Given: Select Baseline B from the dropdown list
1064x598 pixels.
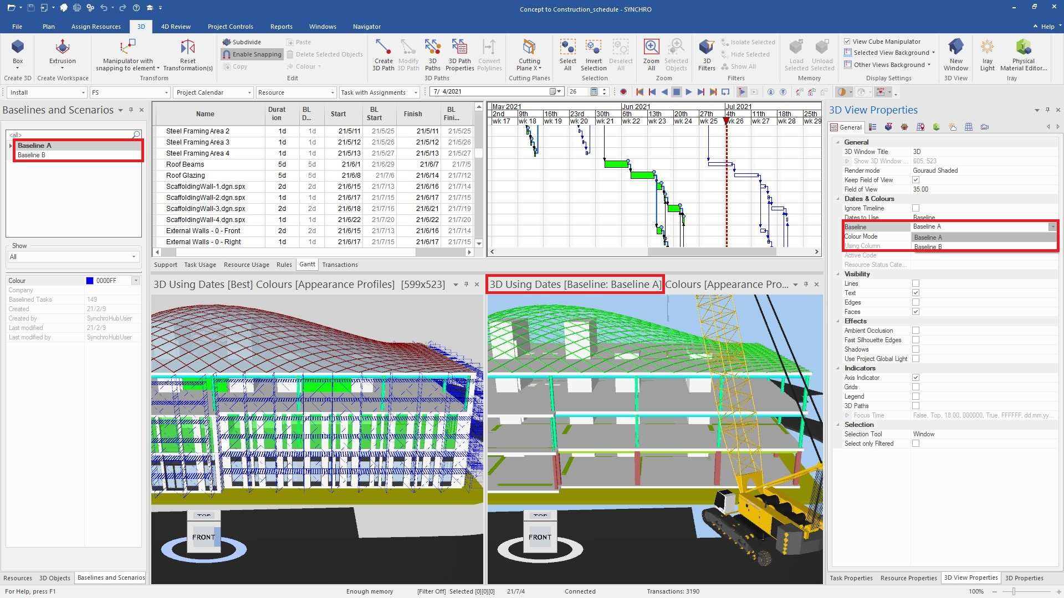Looking at the screenshot, I should coord(928,247).
